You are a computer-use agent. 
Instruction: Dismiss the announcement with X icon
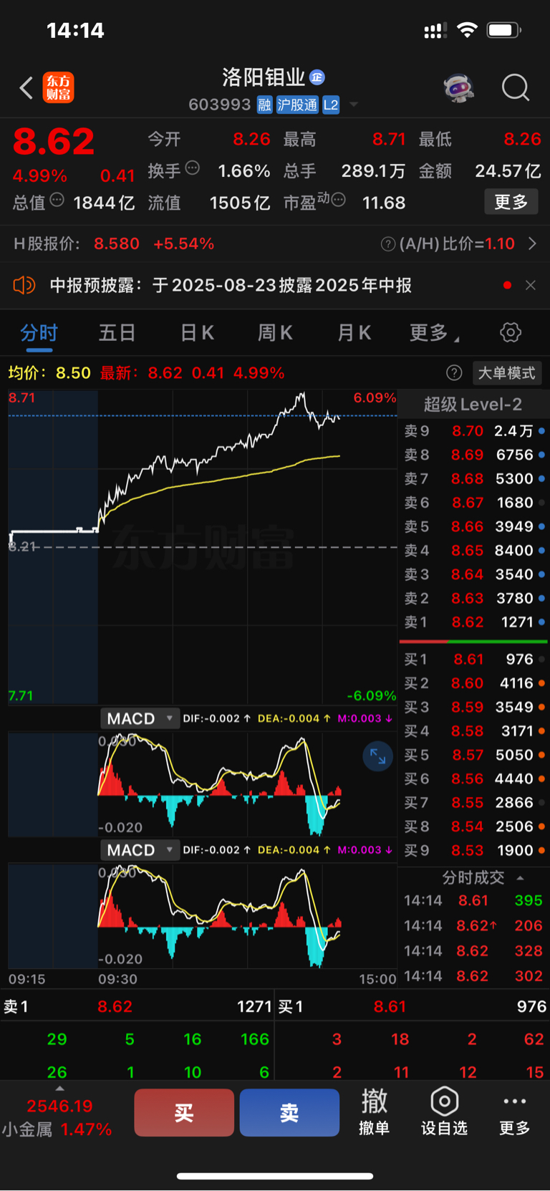(530, 285)
